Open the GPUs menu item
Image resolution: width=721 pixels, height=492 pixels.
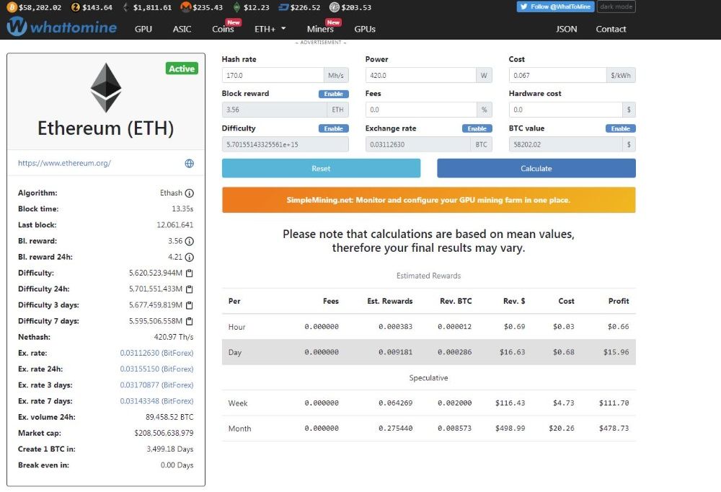[x=365, y=29]
